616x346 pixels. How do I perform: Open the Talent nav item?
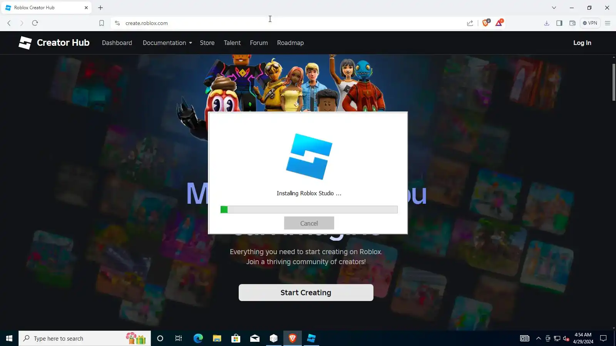click(232, 43)
